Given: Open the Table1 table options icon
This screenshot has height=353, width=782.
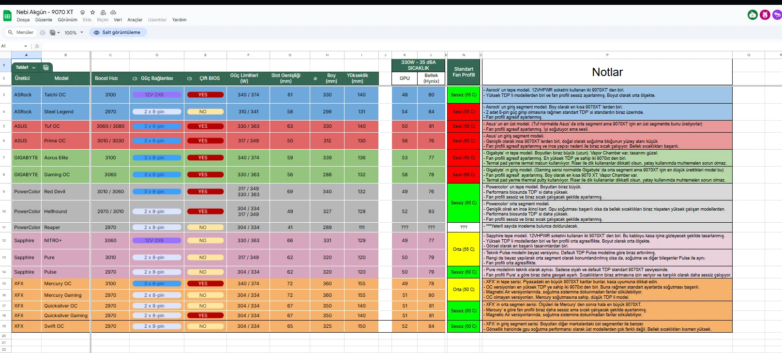Looking at the screenshot, I should tap(46, 67).
